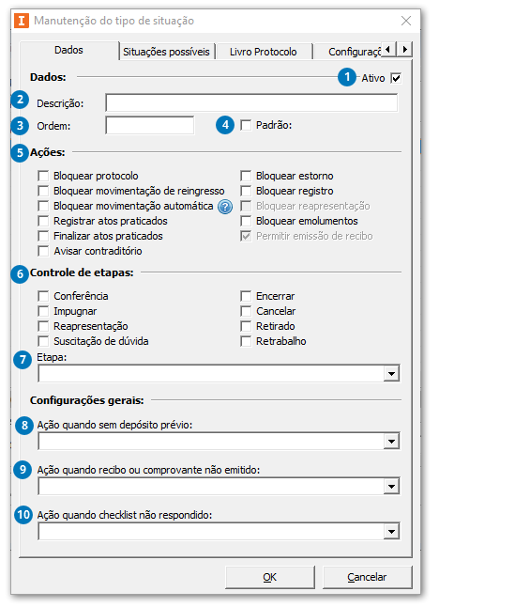Screen dimensions: 530x607
Task: Open Ação quando checklist não respondido dropdown
Action: coord(391,532)
